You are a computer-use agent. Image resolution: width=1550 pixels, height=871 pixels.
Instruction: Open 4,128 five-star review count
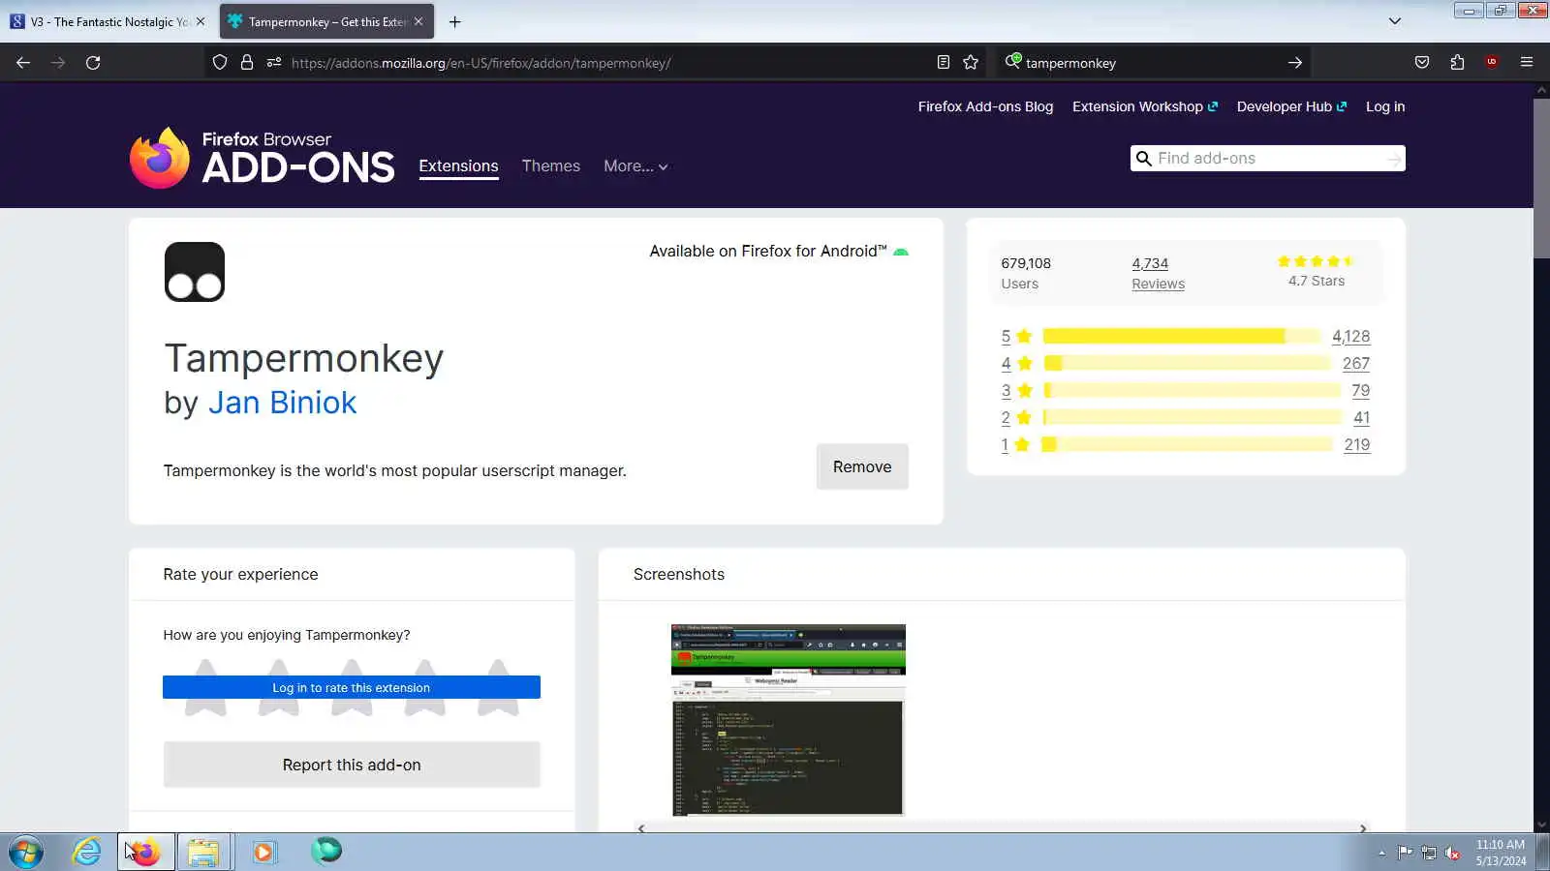[x=1350, y=337]
